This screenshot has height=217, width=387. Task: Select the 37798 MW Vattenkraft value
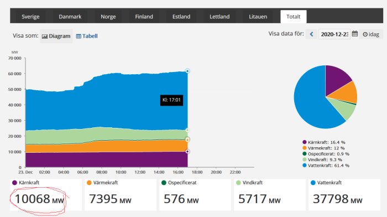[338, 199]
